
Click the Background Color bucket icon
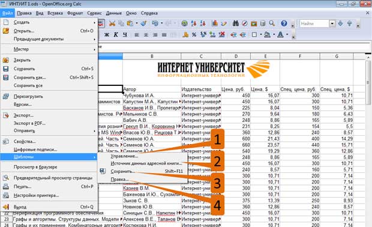268,35
